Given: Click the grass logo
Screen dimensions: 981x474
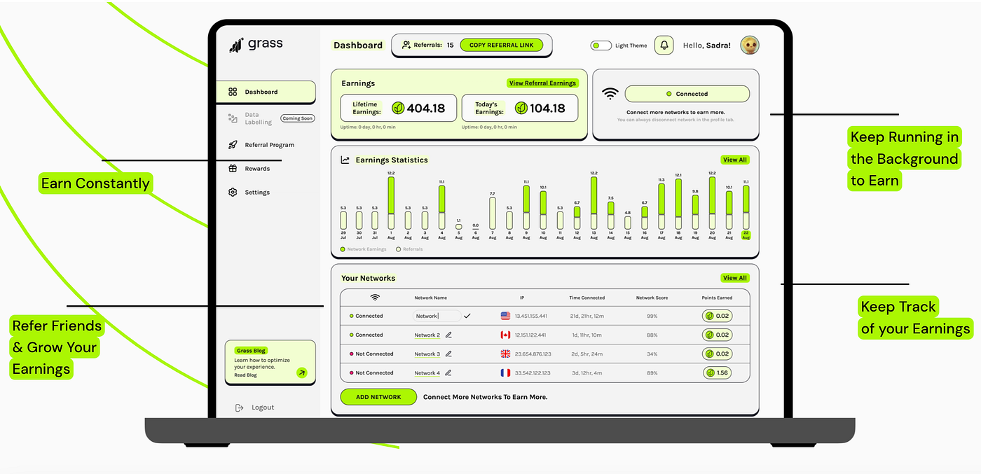Looking at the screenshot, I should tap(256, 44).
